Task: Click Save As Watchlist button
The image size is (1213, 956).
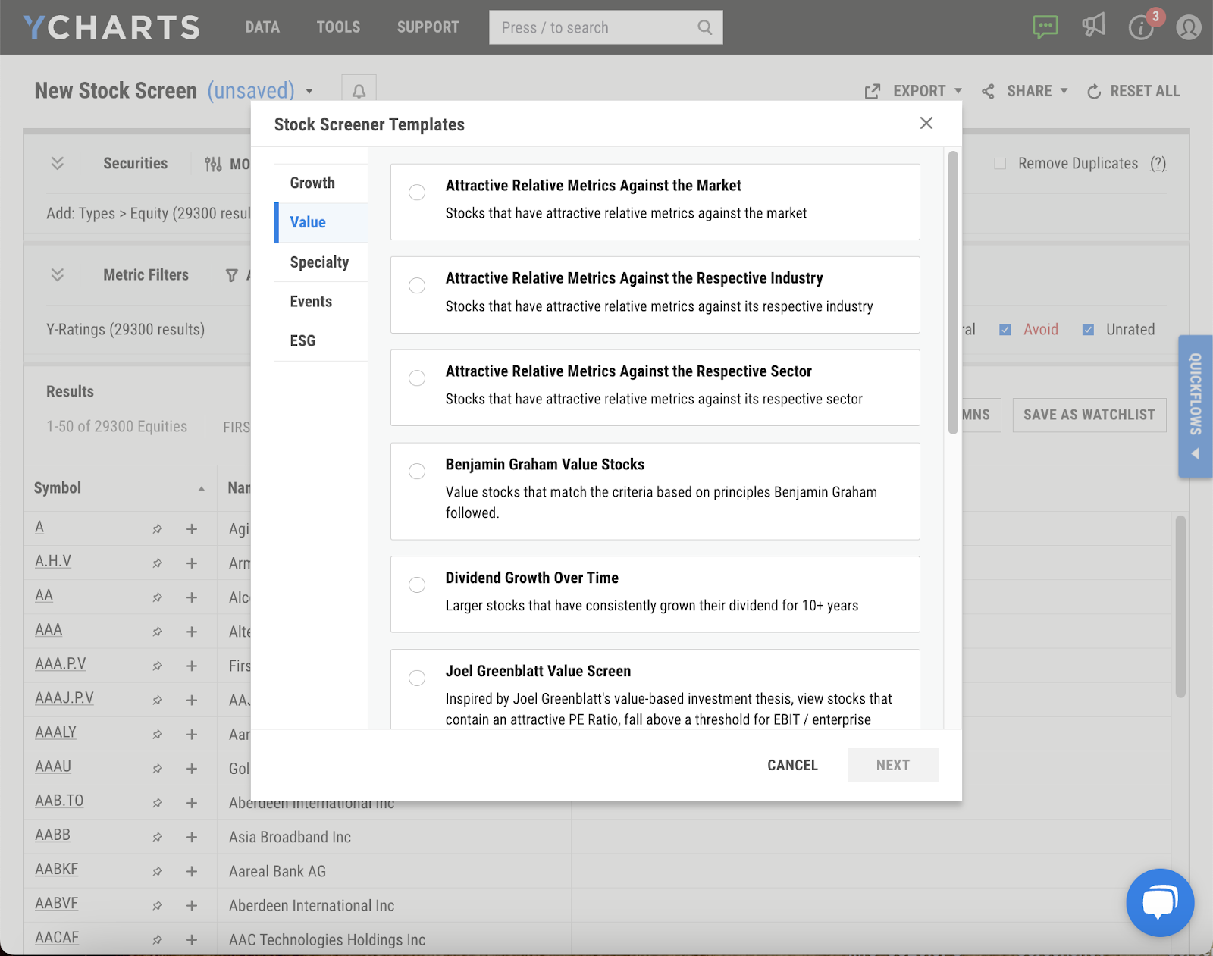Action: coord(1089,415)
